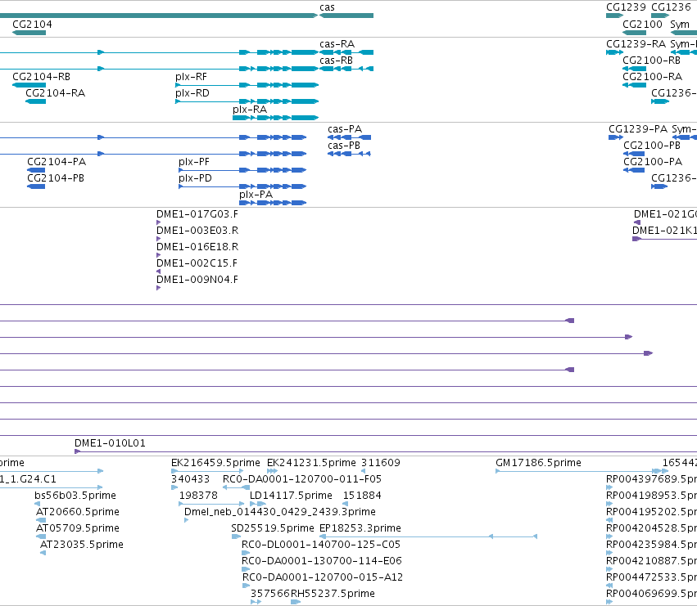Select the 'DME1-009N04.F' clone label

(197, 280)
